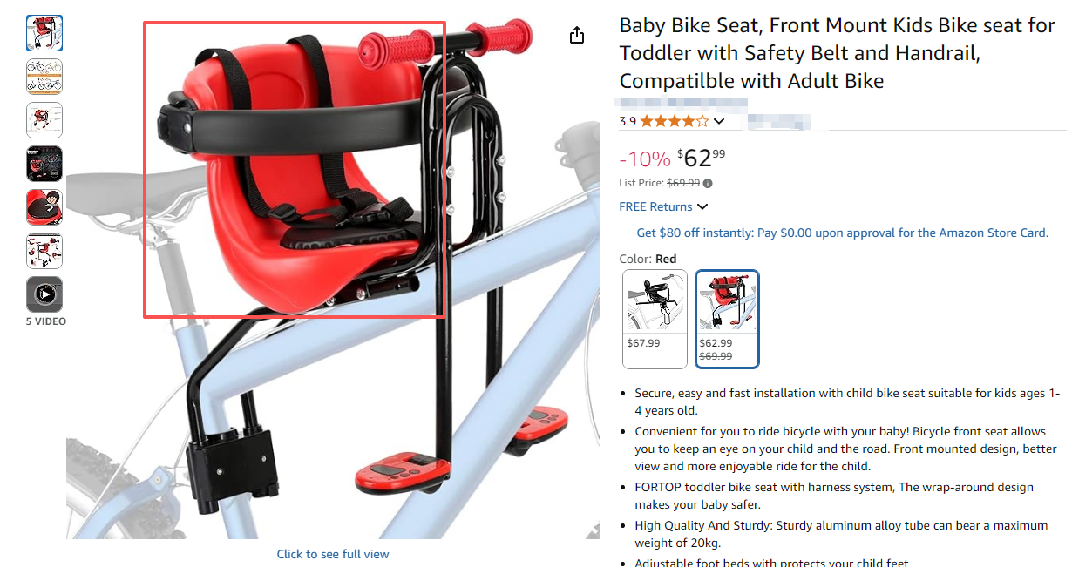Select the first product image thumbnail
Image resolution: width=1072 pixels, height=567 pixels.
44,33
